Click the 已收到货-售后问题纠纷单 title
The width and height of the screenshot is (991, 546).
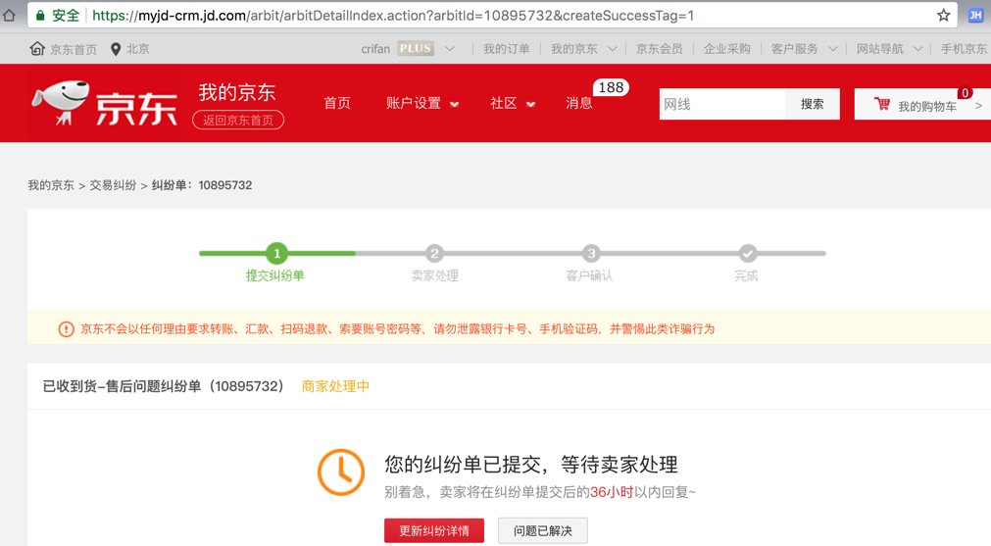[163, 386]
